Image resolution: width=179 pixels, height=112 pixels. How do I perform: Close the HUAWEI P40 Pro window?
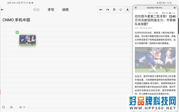point(175,8)
